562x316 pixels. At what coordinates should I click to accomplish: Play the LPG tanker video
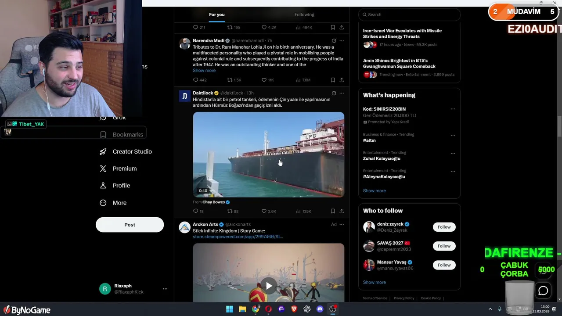click(x=269, y=154)
